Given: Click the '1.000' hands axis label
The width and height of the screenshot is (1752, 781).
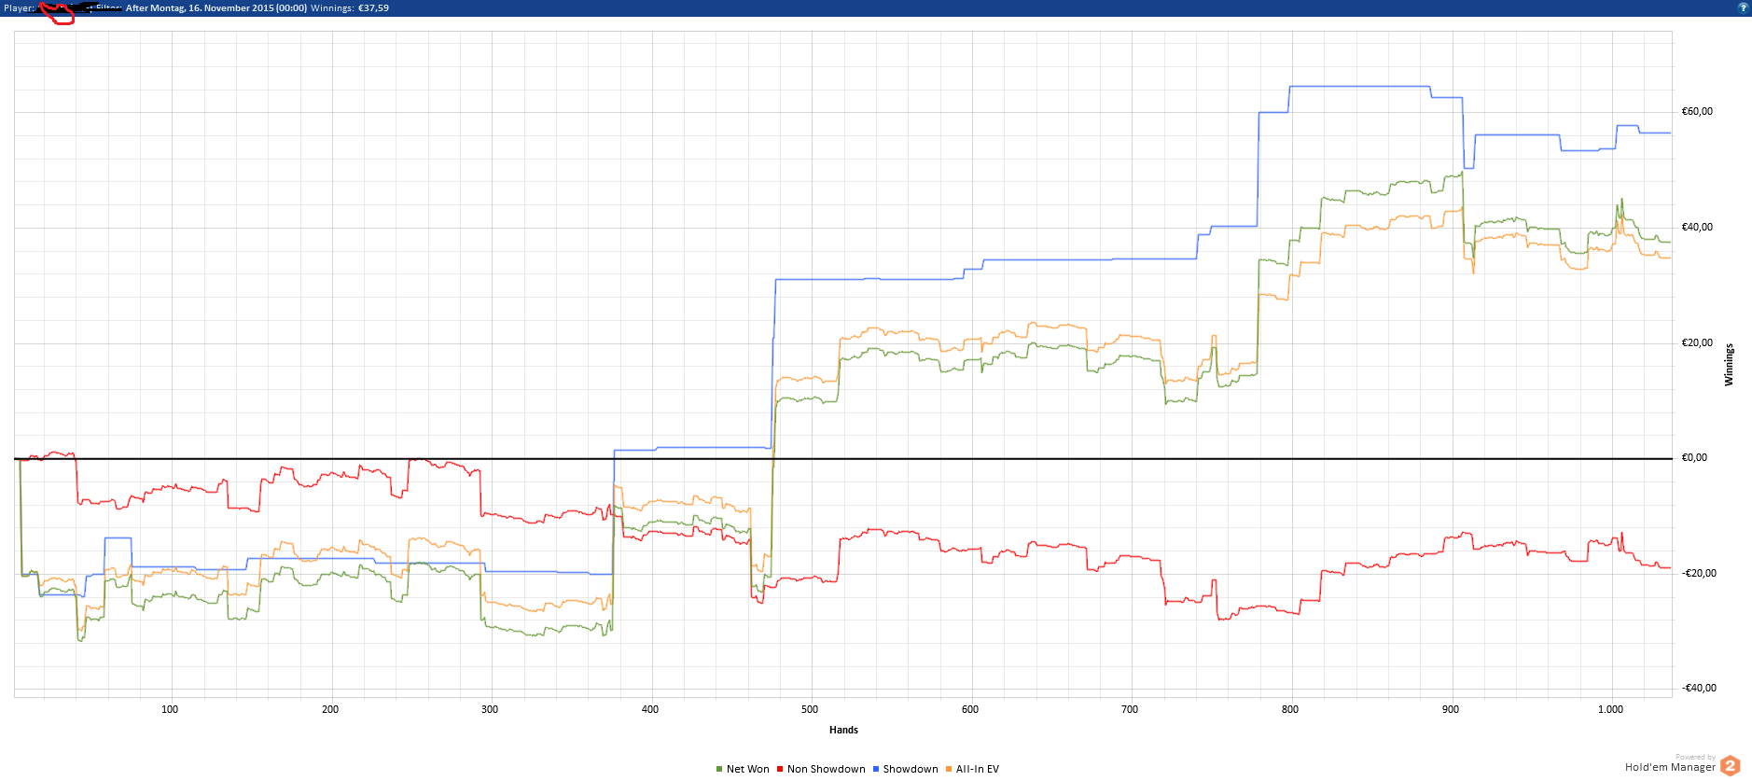Looking at the screenshot, I should coord(1610,709).
